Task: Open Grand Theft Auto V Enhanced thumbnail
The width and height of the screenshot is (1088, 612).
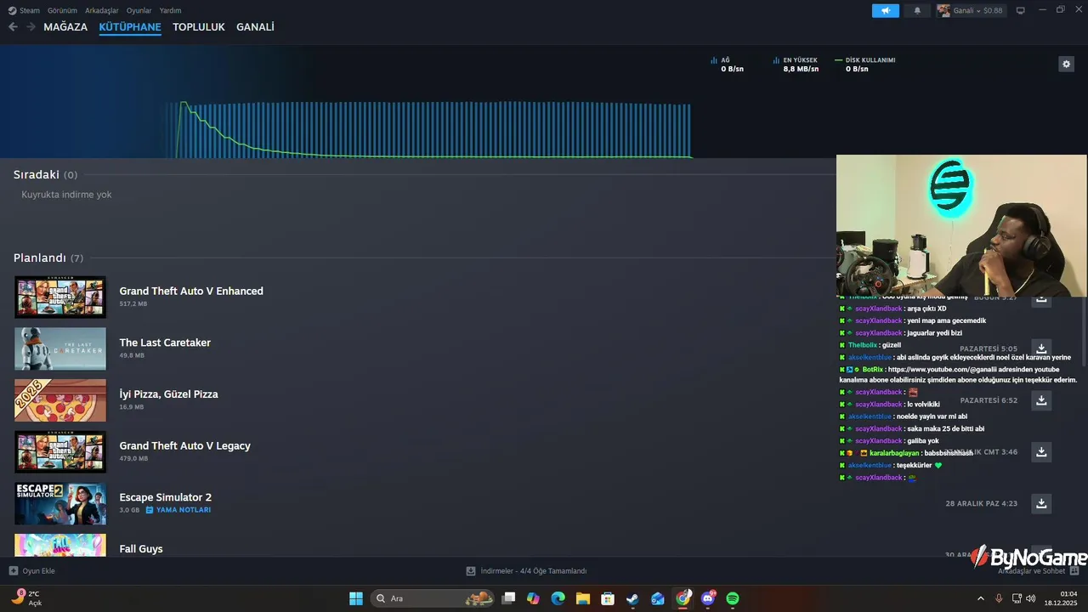Action: [60, 297]
